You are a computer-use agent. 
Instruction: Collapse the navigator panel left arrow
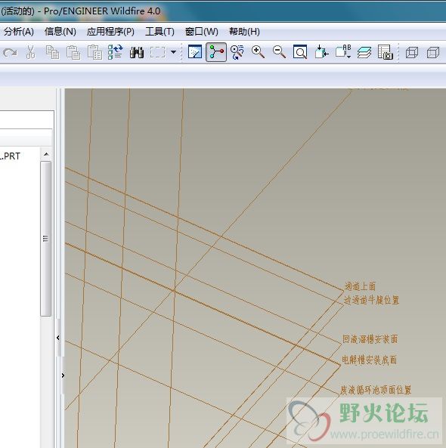pos(58,338)
